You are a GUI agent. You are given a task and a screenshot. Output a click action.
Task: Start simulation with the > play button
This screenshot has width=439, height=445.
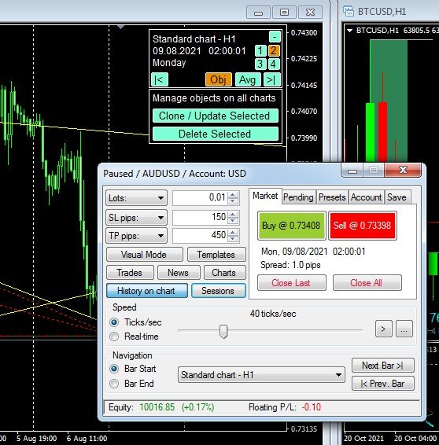383,329
